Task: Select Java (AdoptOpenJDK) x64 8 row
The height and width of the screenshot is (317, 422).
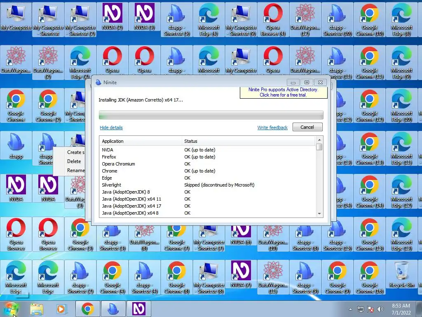Action: point(207,213)
